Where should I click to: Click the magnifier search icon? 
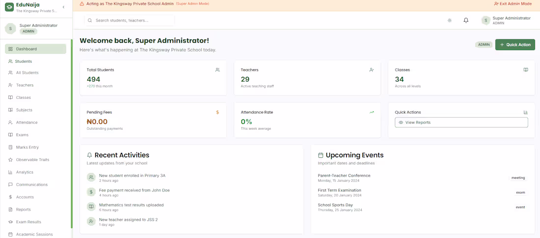click(x=90, y=20)
